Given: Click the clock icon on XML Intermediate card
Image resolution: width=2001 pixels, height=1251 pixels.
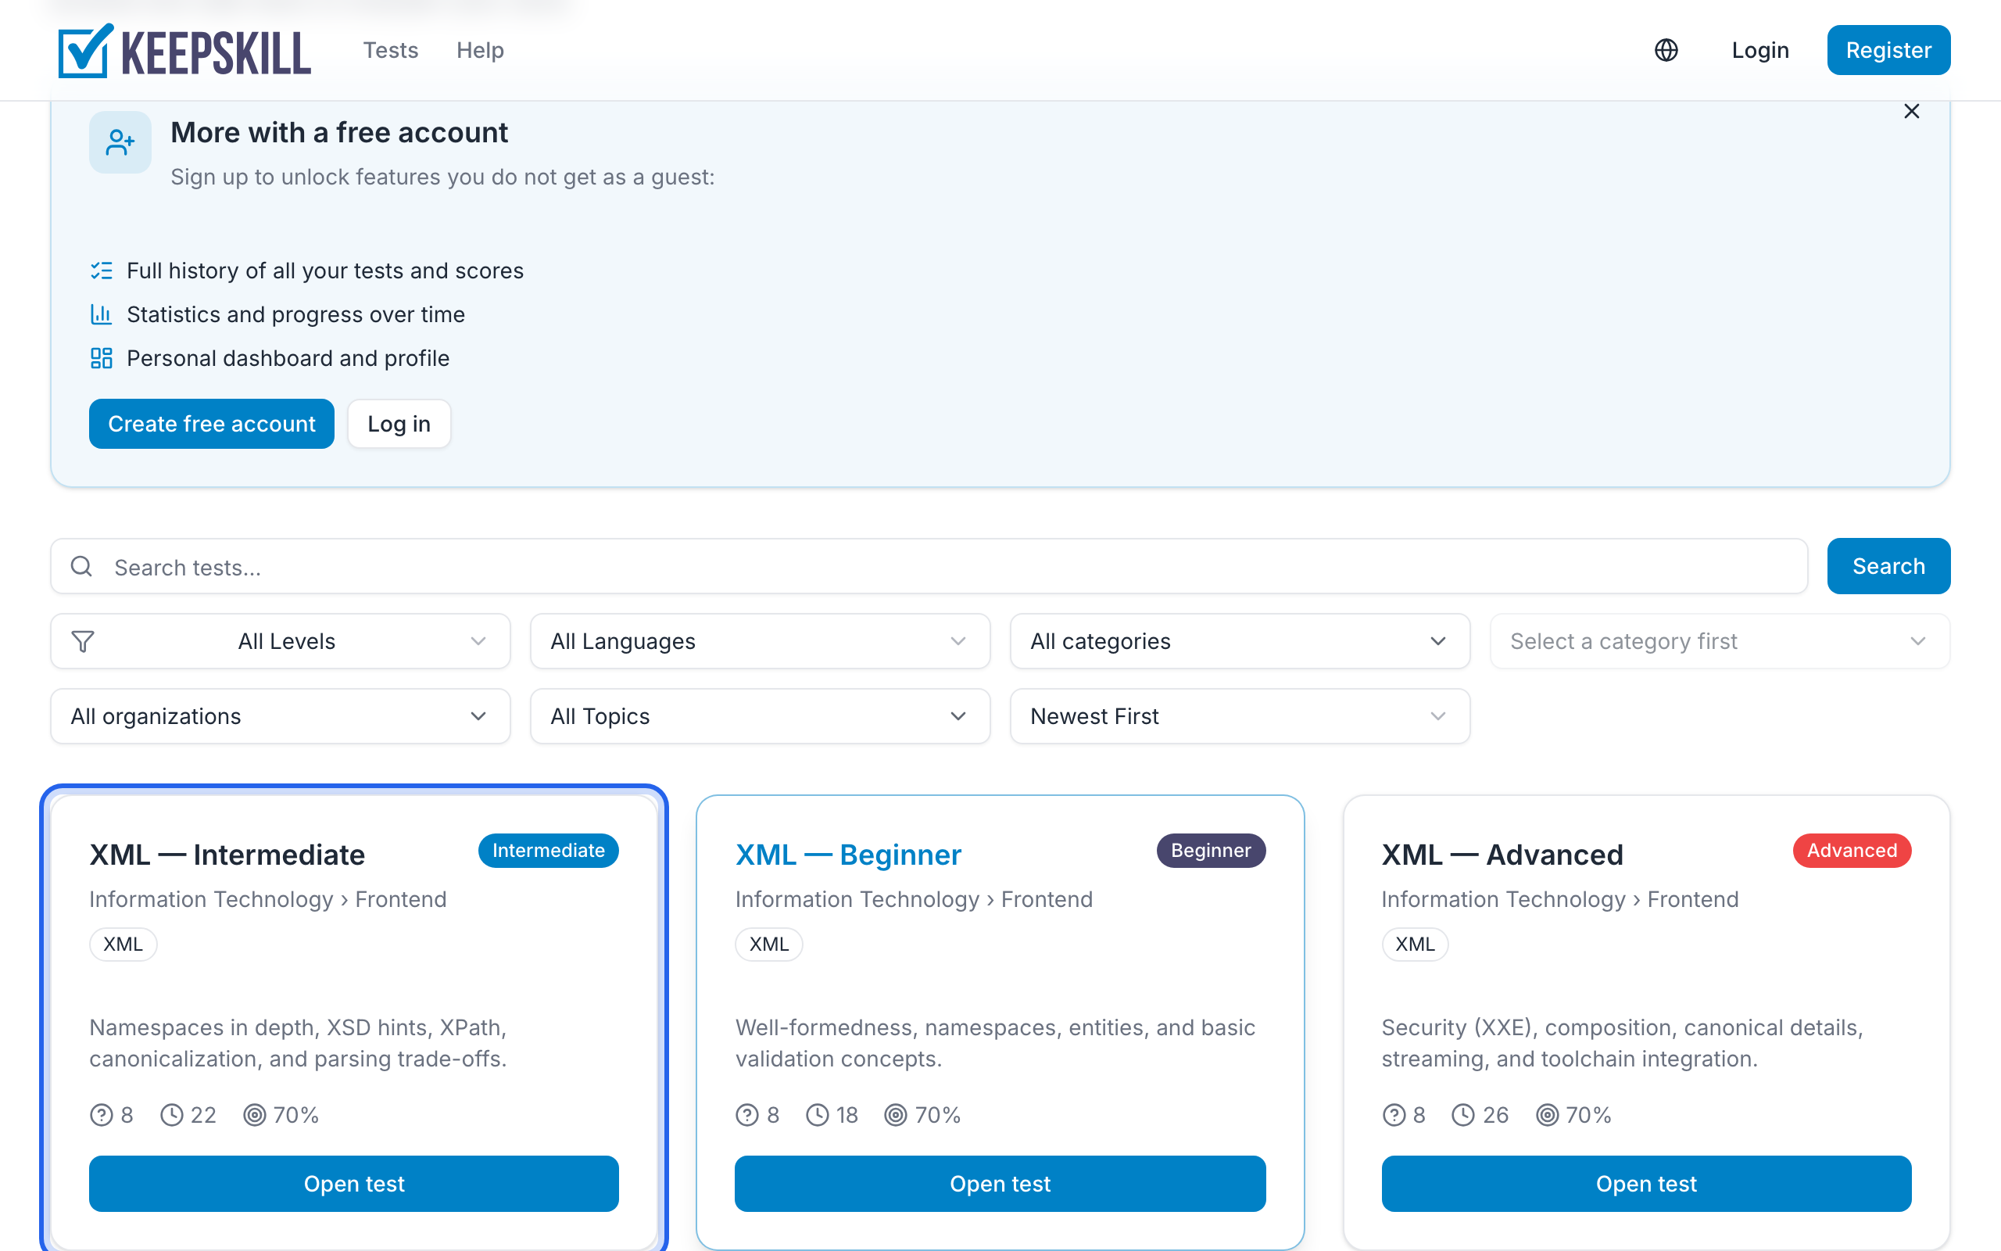Looking at the screenshot, I should coord(171,1115).
